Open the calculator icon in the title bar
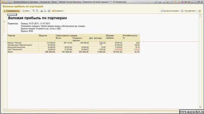Image resolution: width=204 pixels, height=114 pixels. [x=175, y=2]
